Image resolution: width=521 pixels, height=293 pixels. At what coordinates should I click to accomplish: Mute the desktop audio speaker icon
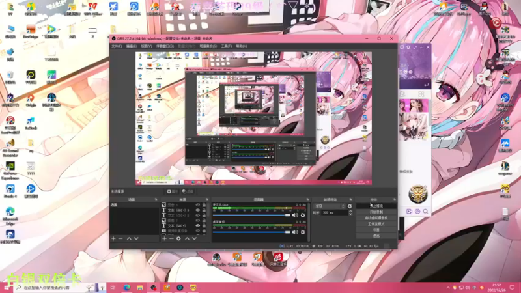pyautogui.click(x=295, y=232)
